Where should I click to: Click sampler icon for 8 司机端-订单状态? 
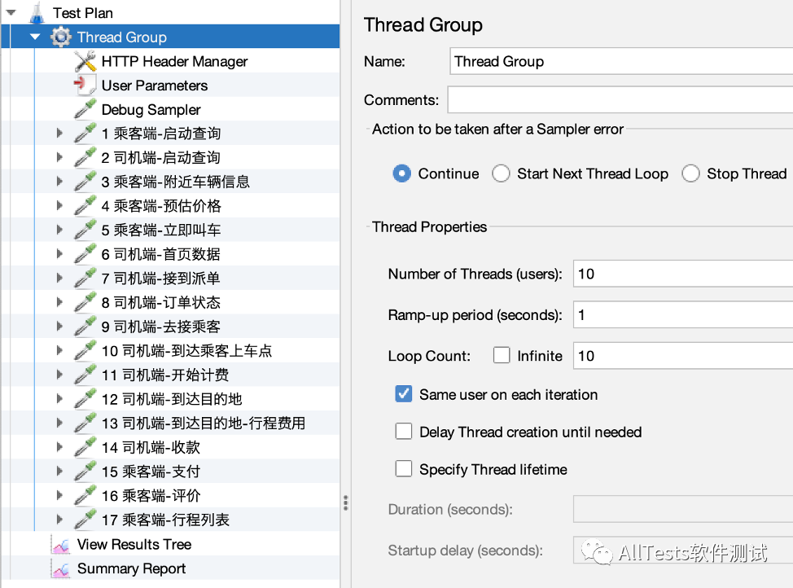click(x=85, y=303)
